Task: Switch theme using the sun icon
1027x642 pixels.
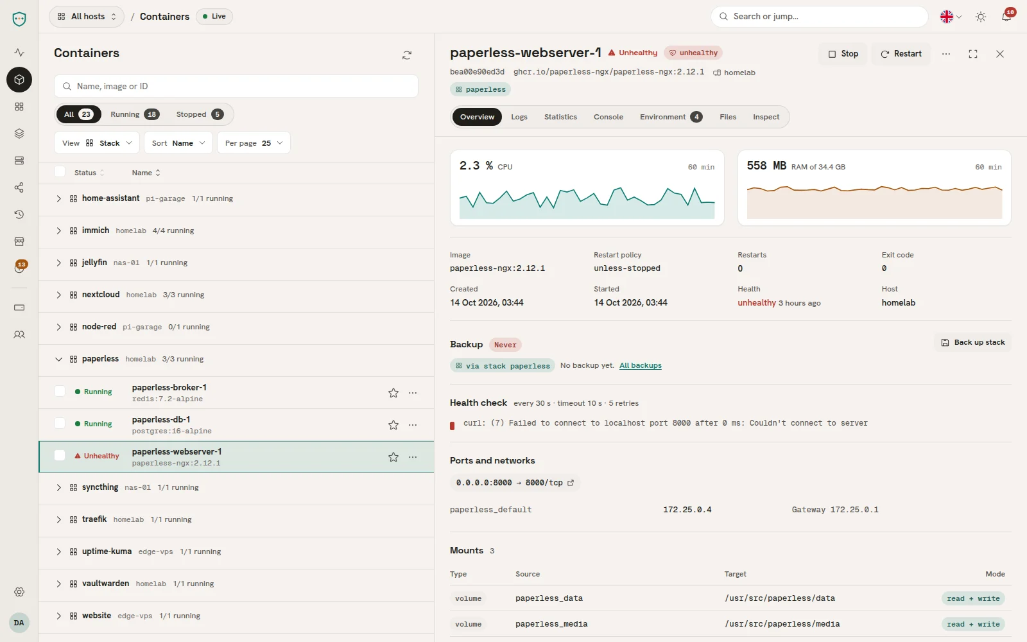Action: pyautogui.click(x=981, y=17)
